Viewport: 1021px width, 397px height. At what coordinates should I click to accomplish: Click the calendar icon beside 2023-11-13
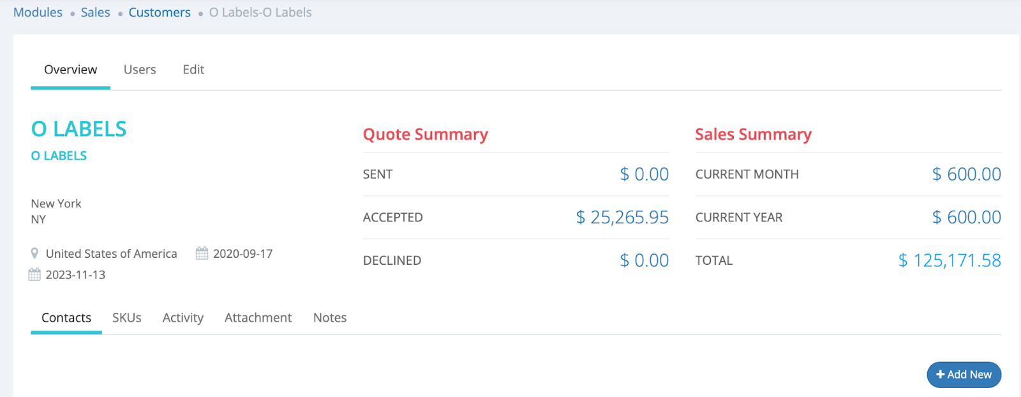34,274
